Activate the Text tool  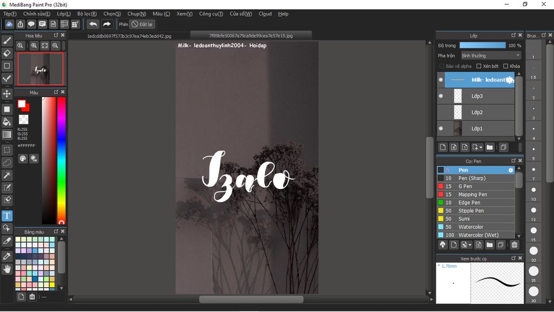coord(6,216)
